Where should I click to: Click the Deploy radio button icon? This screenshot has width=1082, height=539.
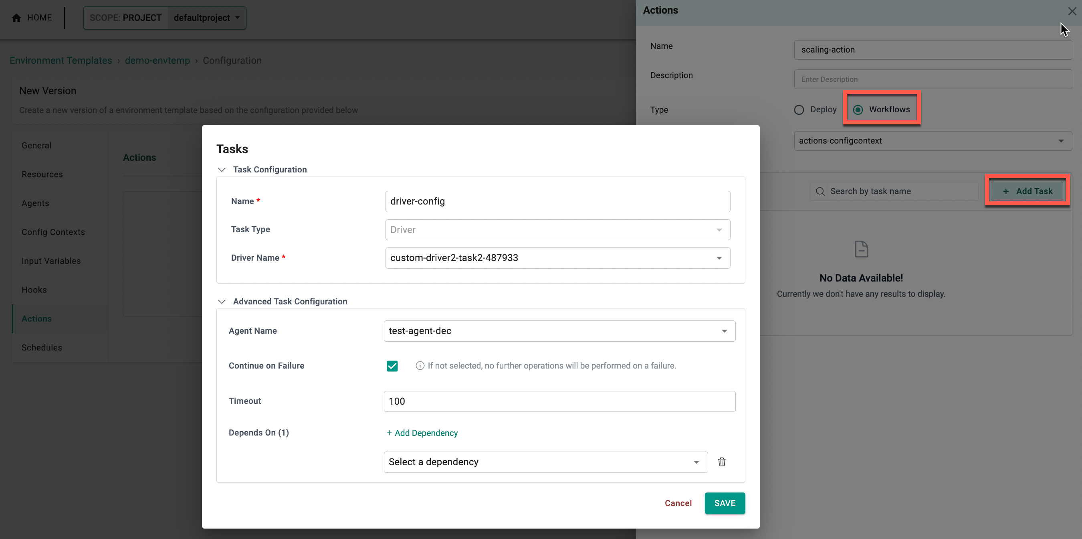click(x=800, y=109)
